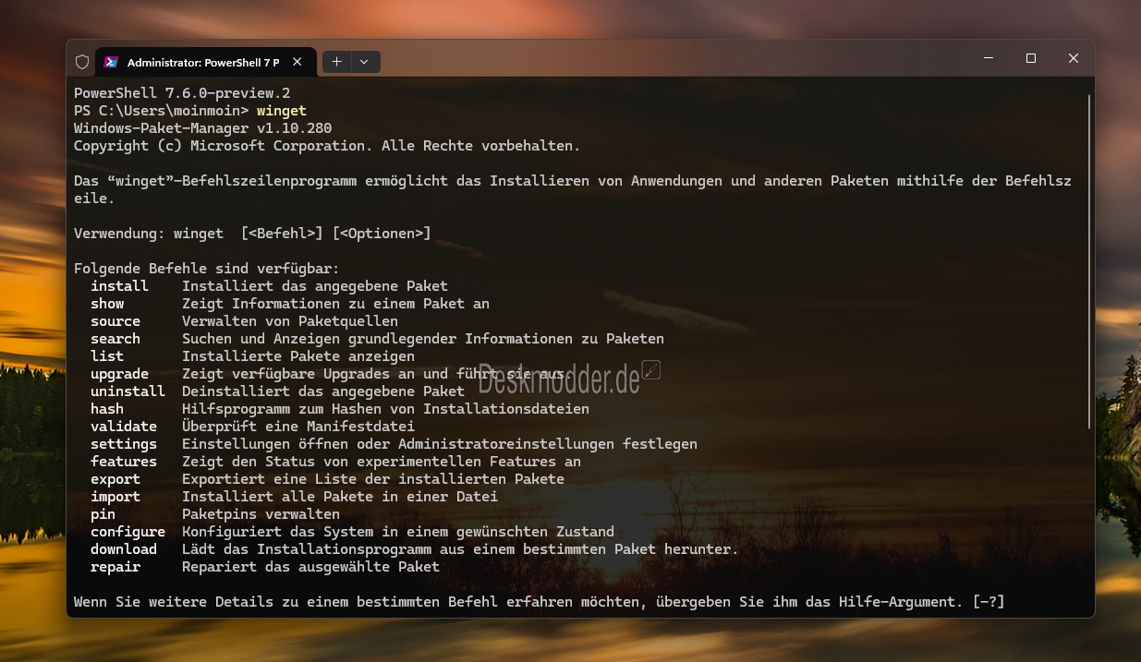This screenshot has width=1141, height=662.
Task: Click the Microsoft Corporation copyright line
Action: coord(327,146)
